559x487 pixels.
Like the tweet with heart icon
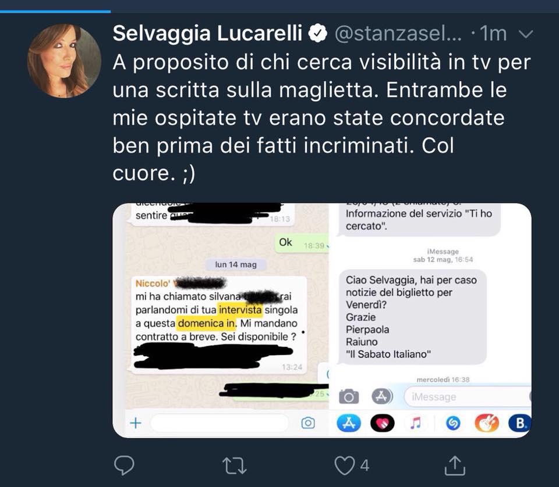345,465
